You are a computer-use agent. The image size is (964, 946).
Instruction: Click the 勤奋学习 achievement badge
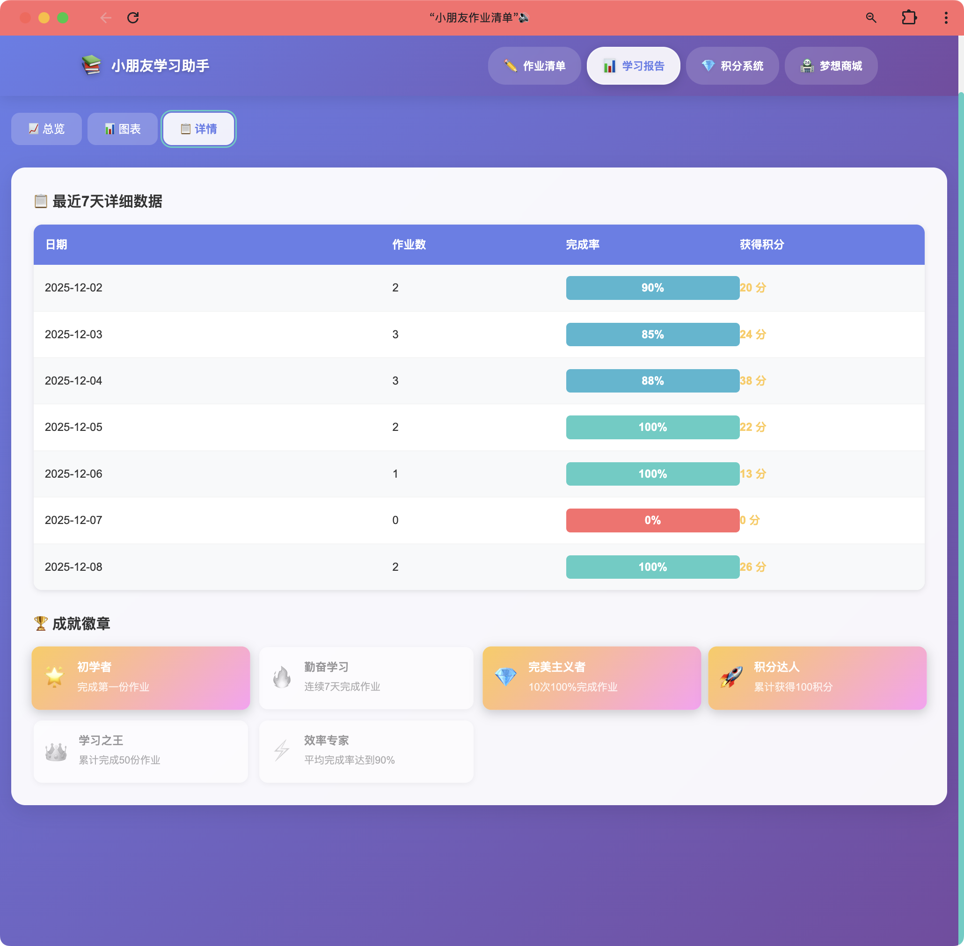point(366,678)
